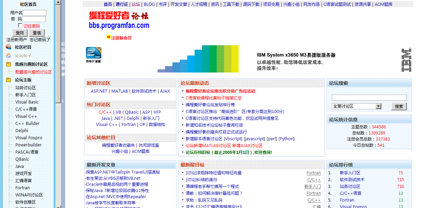Click the forum search text box
The height and width of the screenshot is (208, 430).
tap(369, 98)
